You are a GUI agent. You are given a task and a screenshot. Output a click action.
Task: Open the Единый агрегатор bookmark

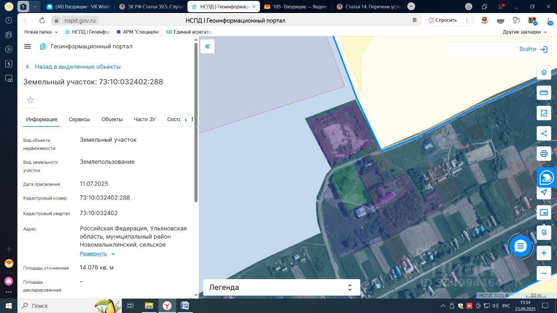tap(189, 32)
